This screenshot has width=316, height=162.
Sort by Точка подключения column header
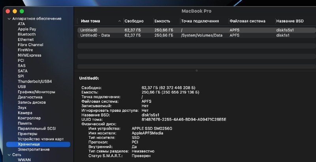click(200, 21)
